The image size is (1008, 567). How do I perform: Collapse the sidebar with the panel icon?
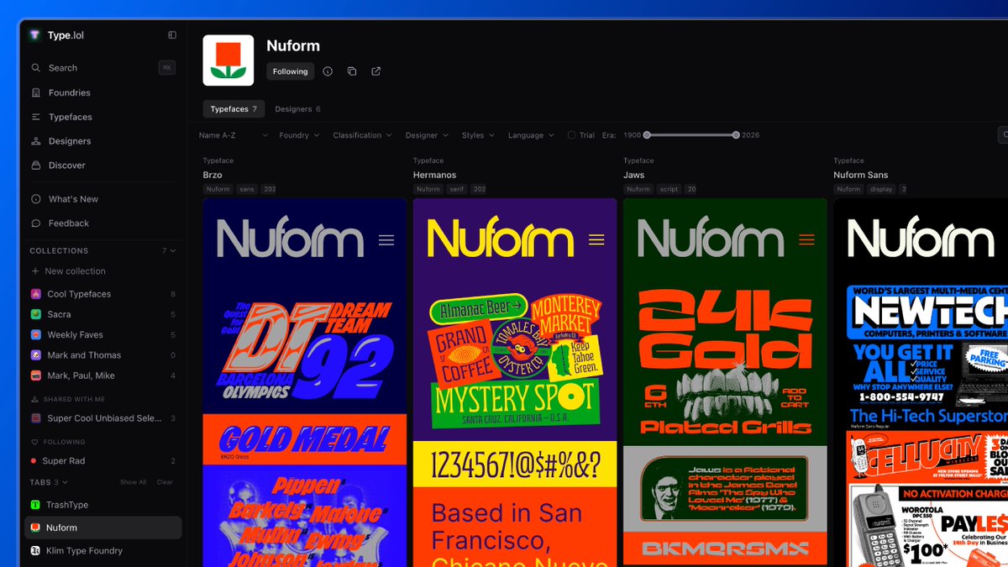coord(172,35)
